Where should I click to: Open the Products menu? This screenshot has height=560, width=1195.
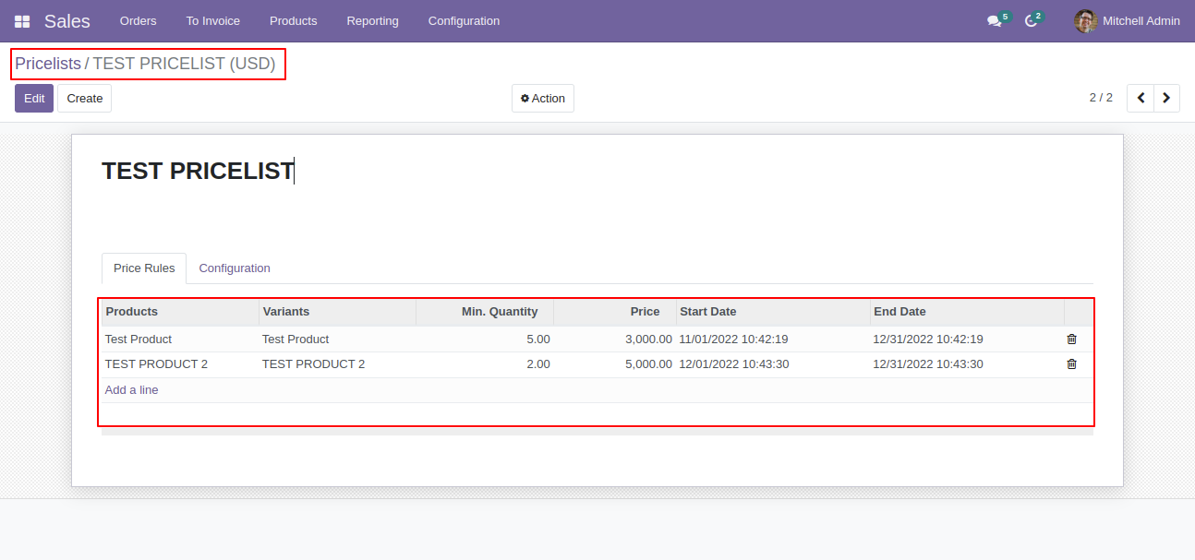[x=293, y=20]
